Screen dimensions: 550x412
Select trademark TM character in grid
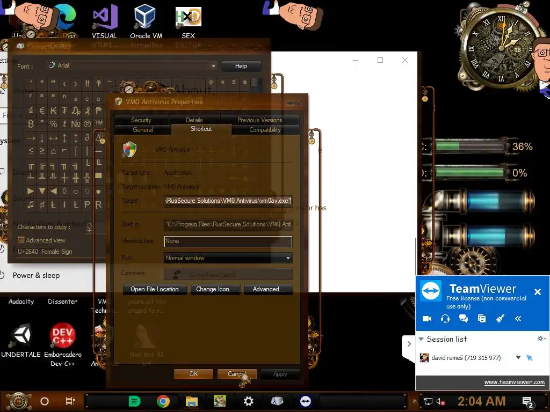[99, 123]
